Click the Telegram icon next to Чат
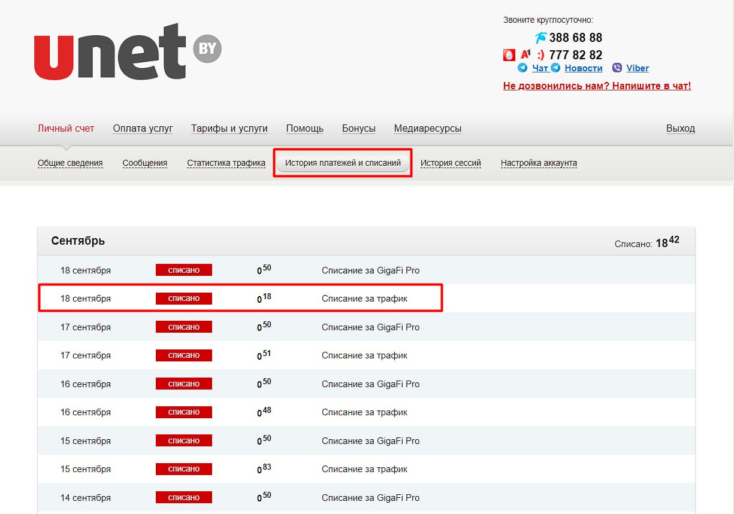This screenshot has width=734, height=514. point(522,68)
